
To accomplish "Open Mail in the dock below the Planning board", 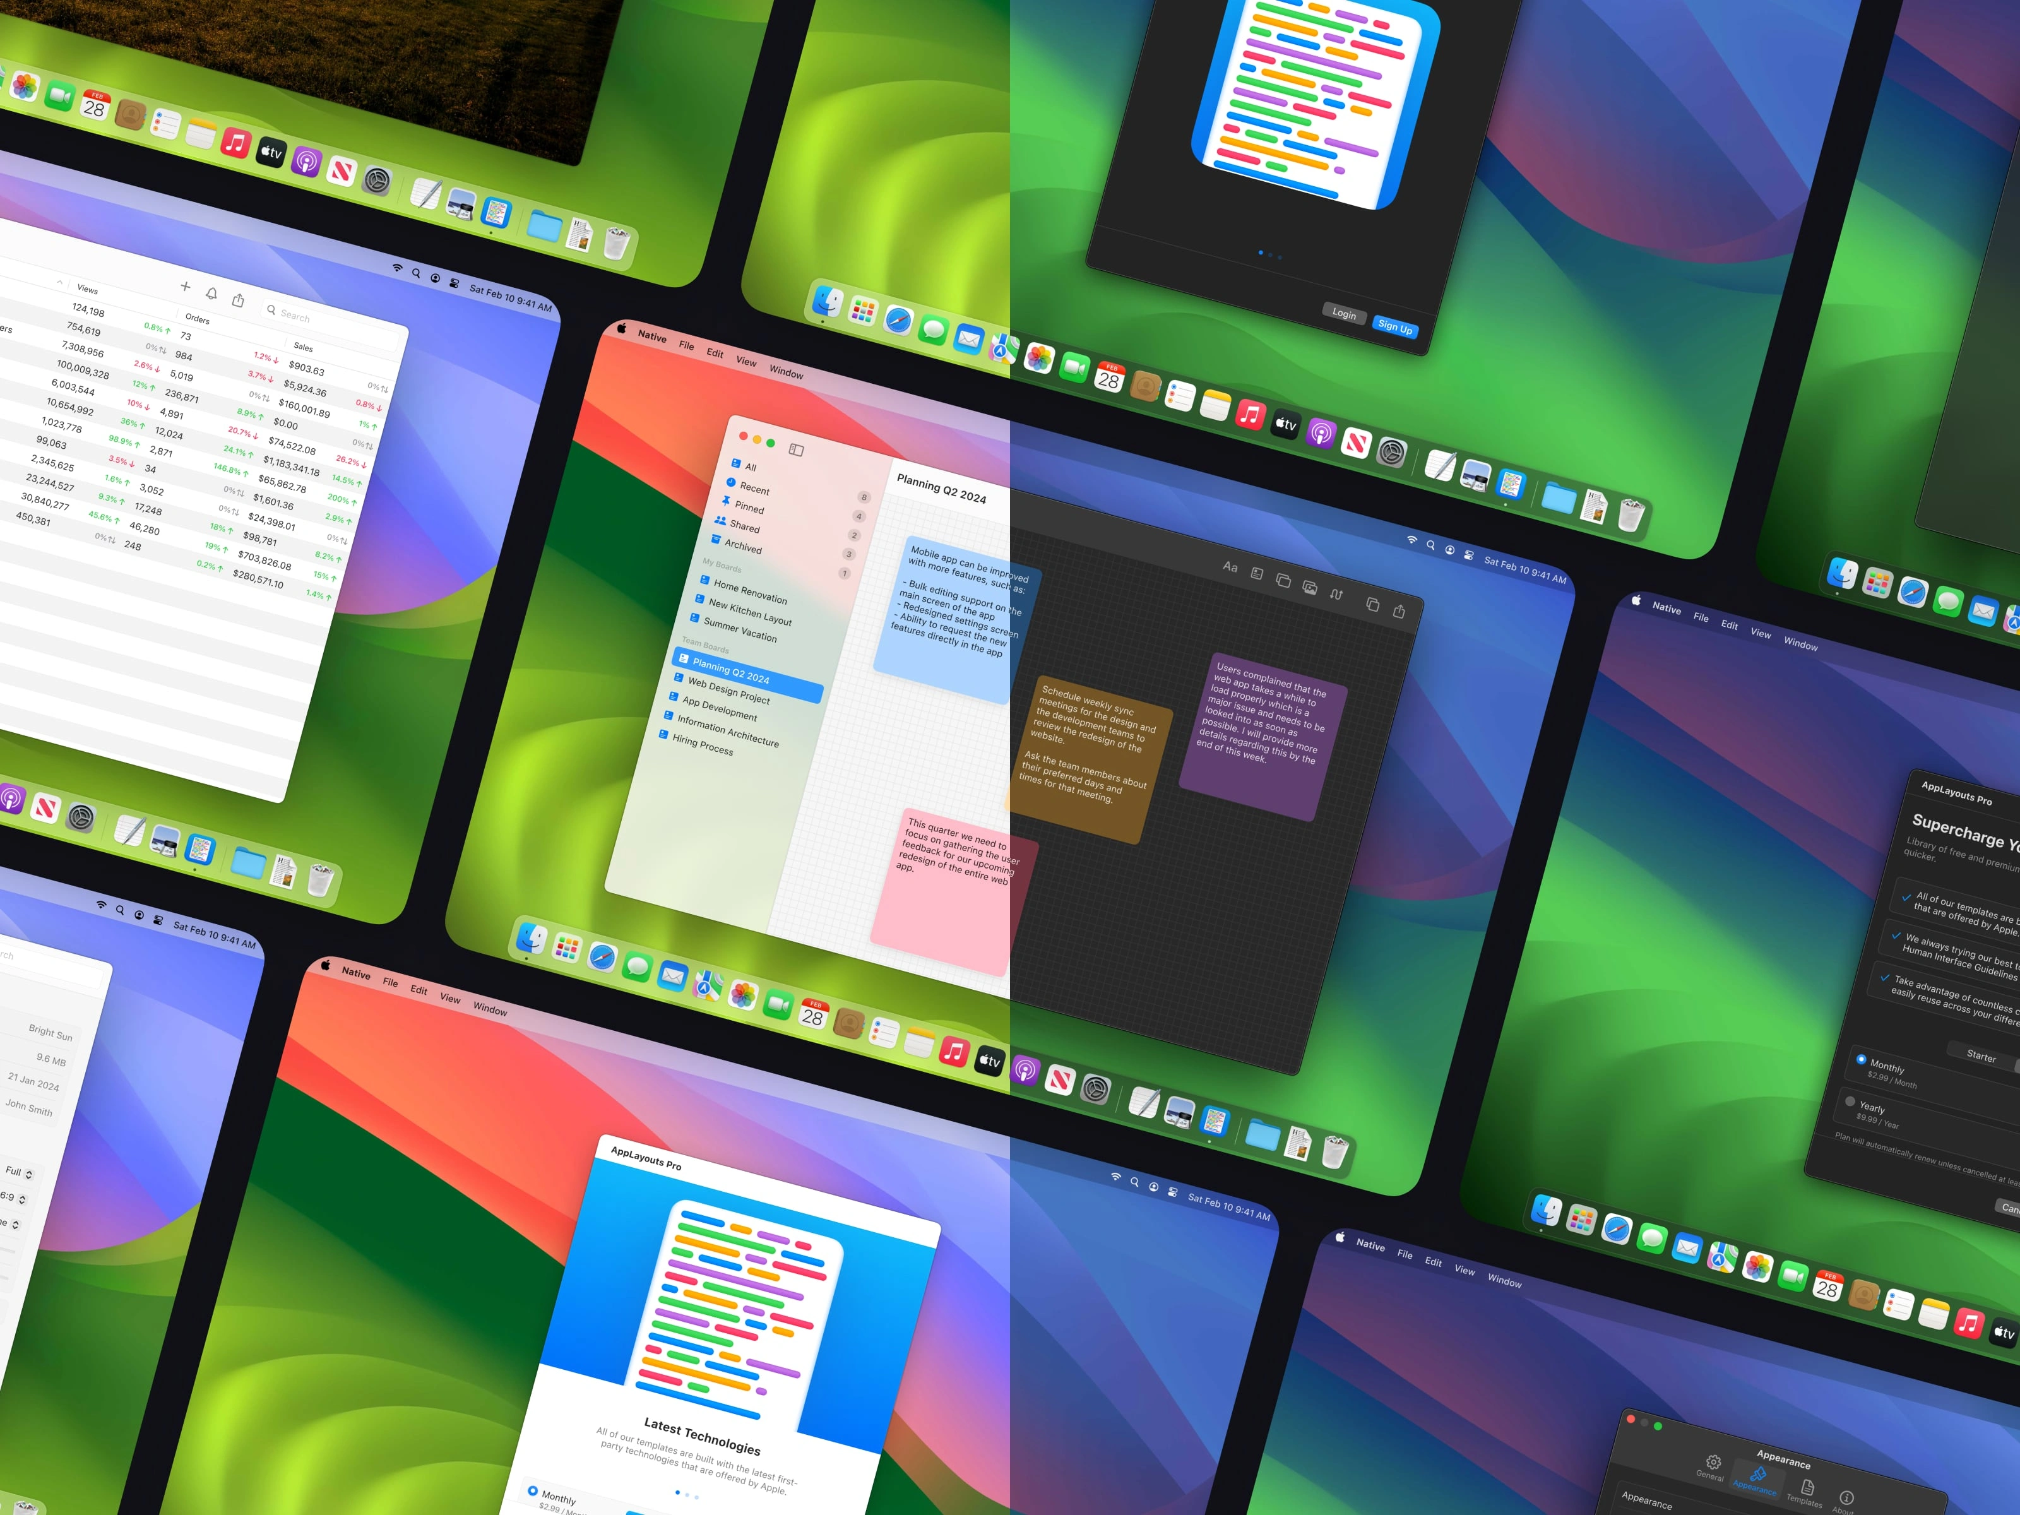I will coord(672,975).
